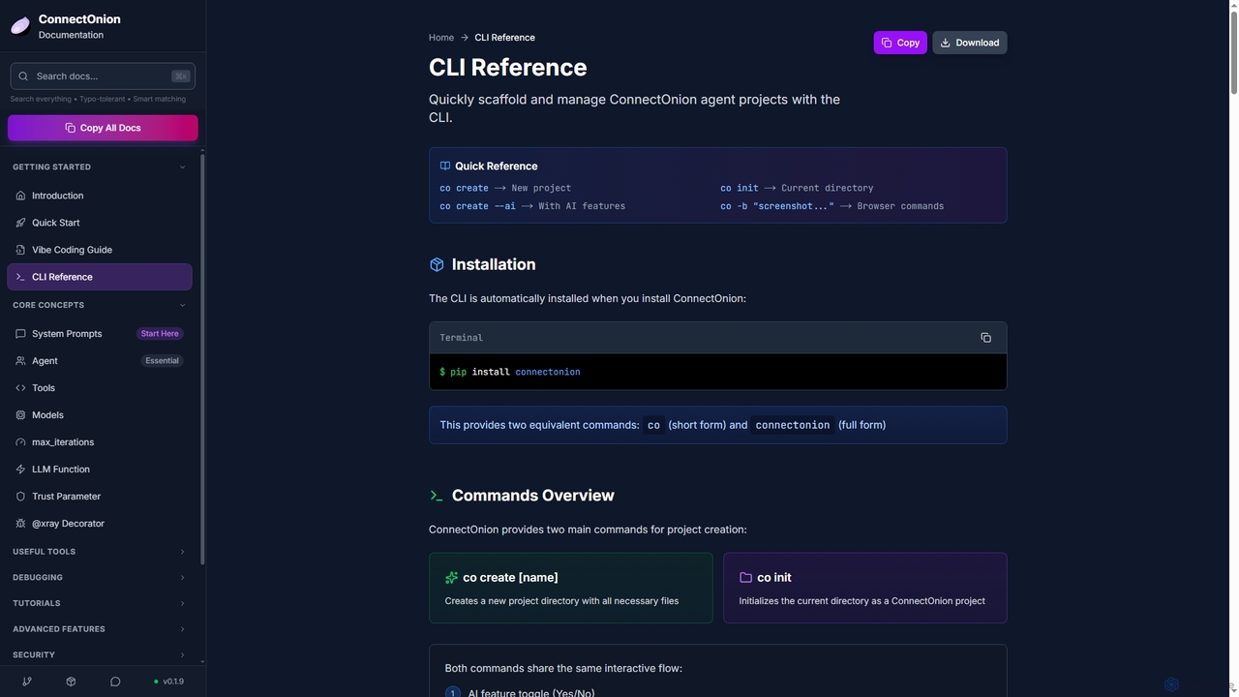Click the 'co -b "screenshot..."' reference line
Screen dimensions: 1239x697
(x=831, y=206)
